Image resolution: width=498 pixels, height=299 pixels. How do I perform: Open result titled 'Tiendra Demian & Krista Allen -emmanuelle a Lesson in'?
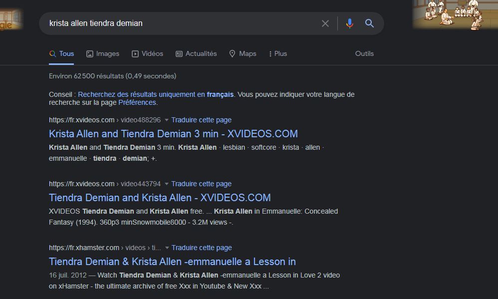173,262
